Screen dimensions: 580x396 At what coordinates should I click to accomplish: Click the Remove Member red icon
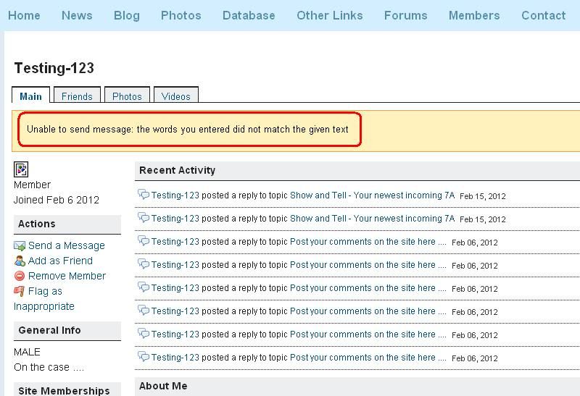point(20,277)
